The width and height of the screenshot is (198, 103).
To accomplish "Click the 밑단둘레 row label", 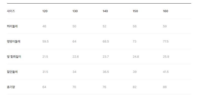I will point(12,72).
